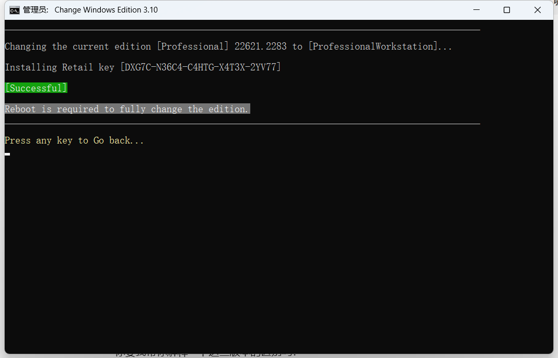Click the Retail key 'DXG7C-N36C4-C4HTG-X4T3X-2YV77'
The width and height of the screenshot is (558, 358).
[x=200, y=67]
